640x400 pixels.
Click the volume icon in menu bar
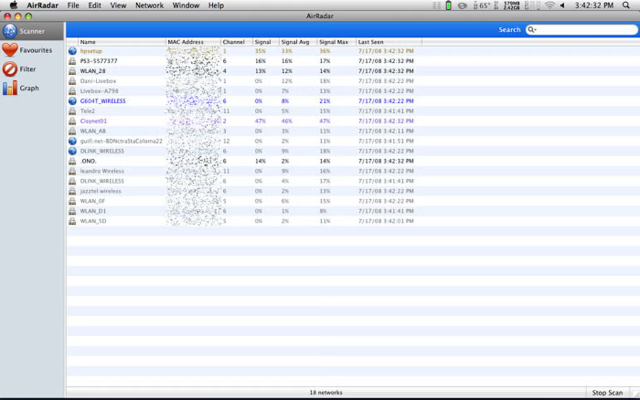(562, 5)
